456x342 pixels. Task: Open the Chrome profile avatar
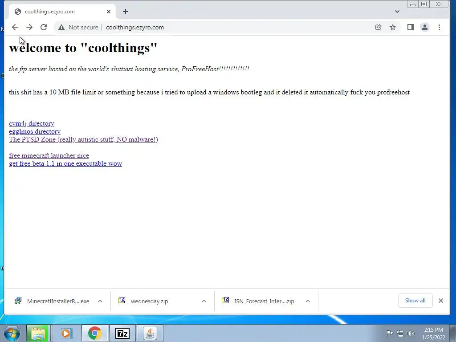click(425, 27)
